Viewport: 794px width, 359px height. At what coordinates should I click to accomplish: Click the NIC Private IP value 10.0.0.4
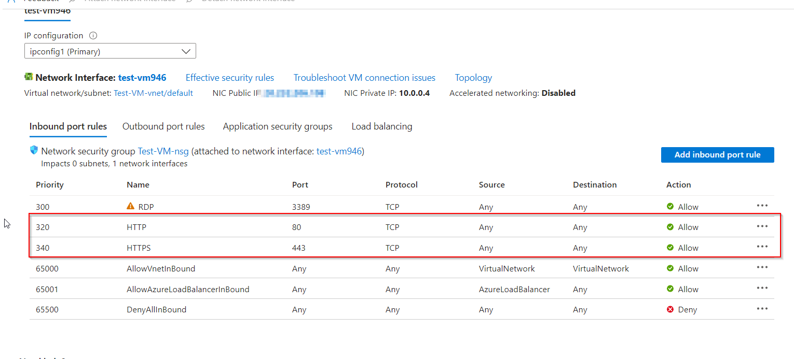pyautogui.click(x=414, y=93)
